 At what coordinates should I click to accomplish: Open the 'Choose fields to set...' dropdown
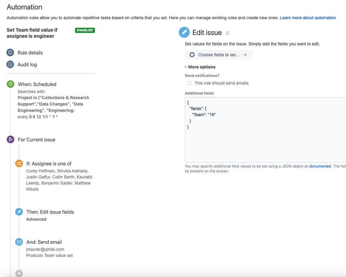(x=219, y=55)
